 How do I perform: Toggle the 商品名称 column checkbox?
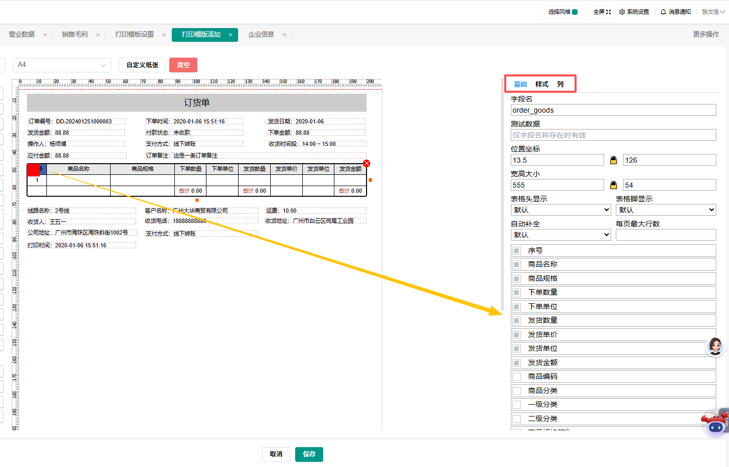coord(517,265)
